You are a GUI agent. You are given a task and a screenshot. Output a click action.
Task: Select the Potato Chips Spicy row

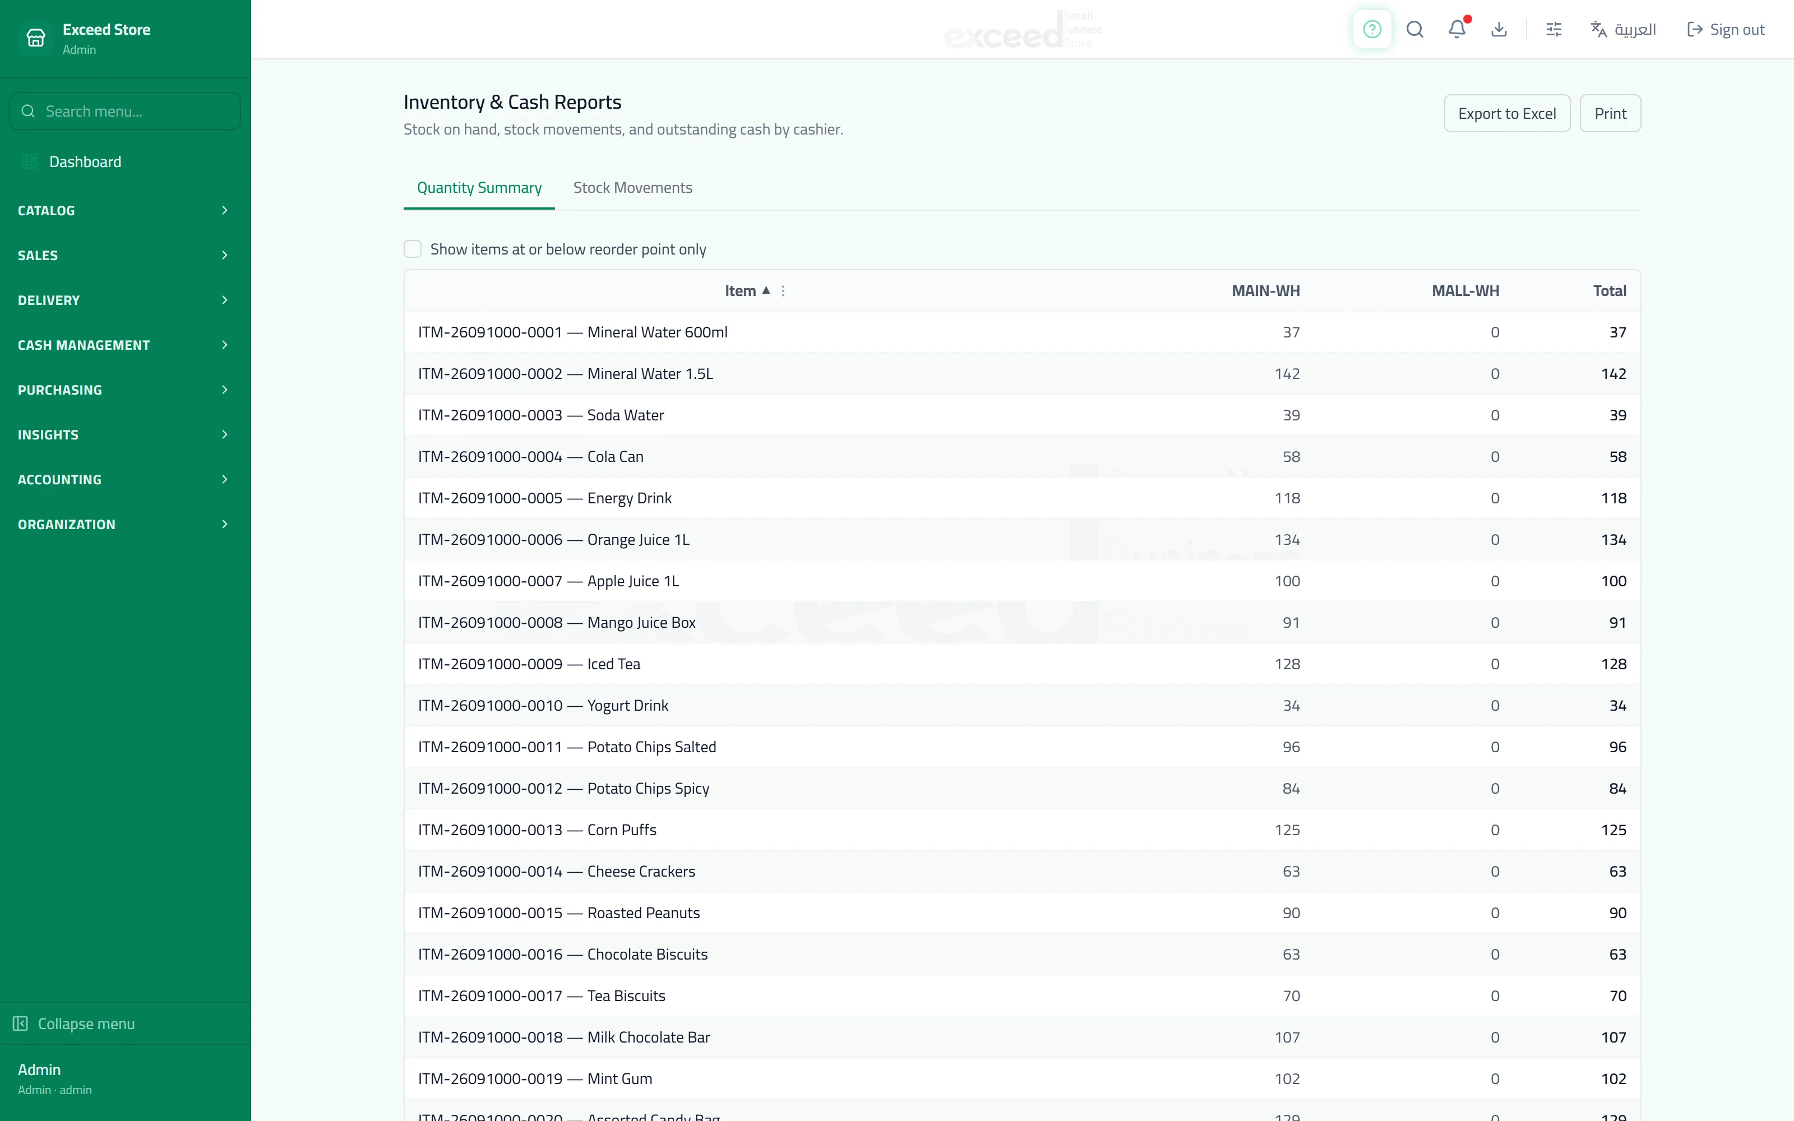[x=1022, y=789]
